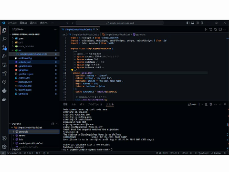
Task: Open Explorer panel More Actions ellipsis
Action: pyautogui.click(x=55, y=29)
